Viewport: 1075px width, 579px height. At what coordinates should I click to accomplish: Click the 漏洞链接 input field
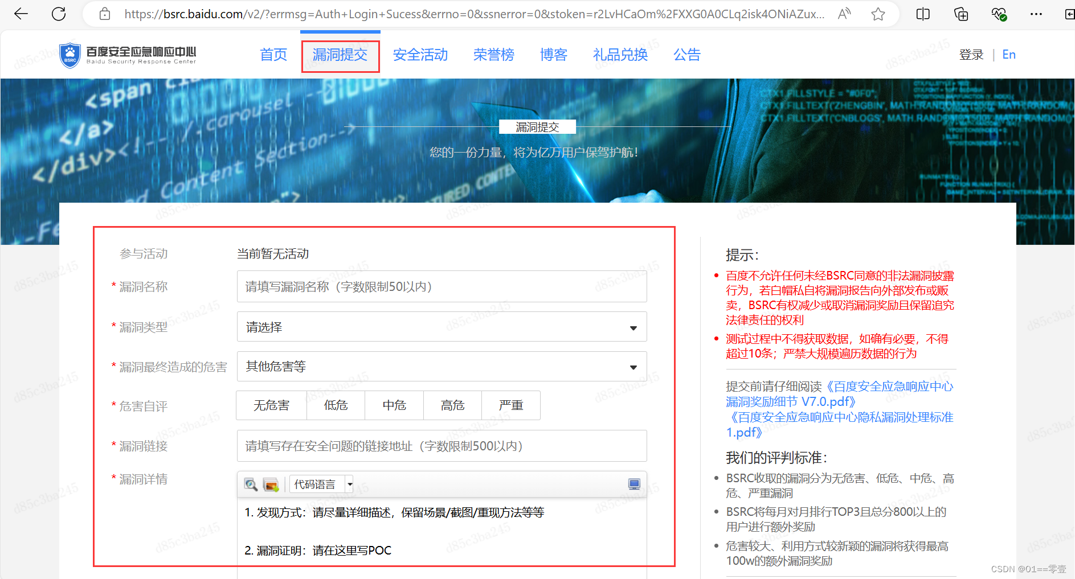pos(442,446)
